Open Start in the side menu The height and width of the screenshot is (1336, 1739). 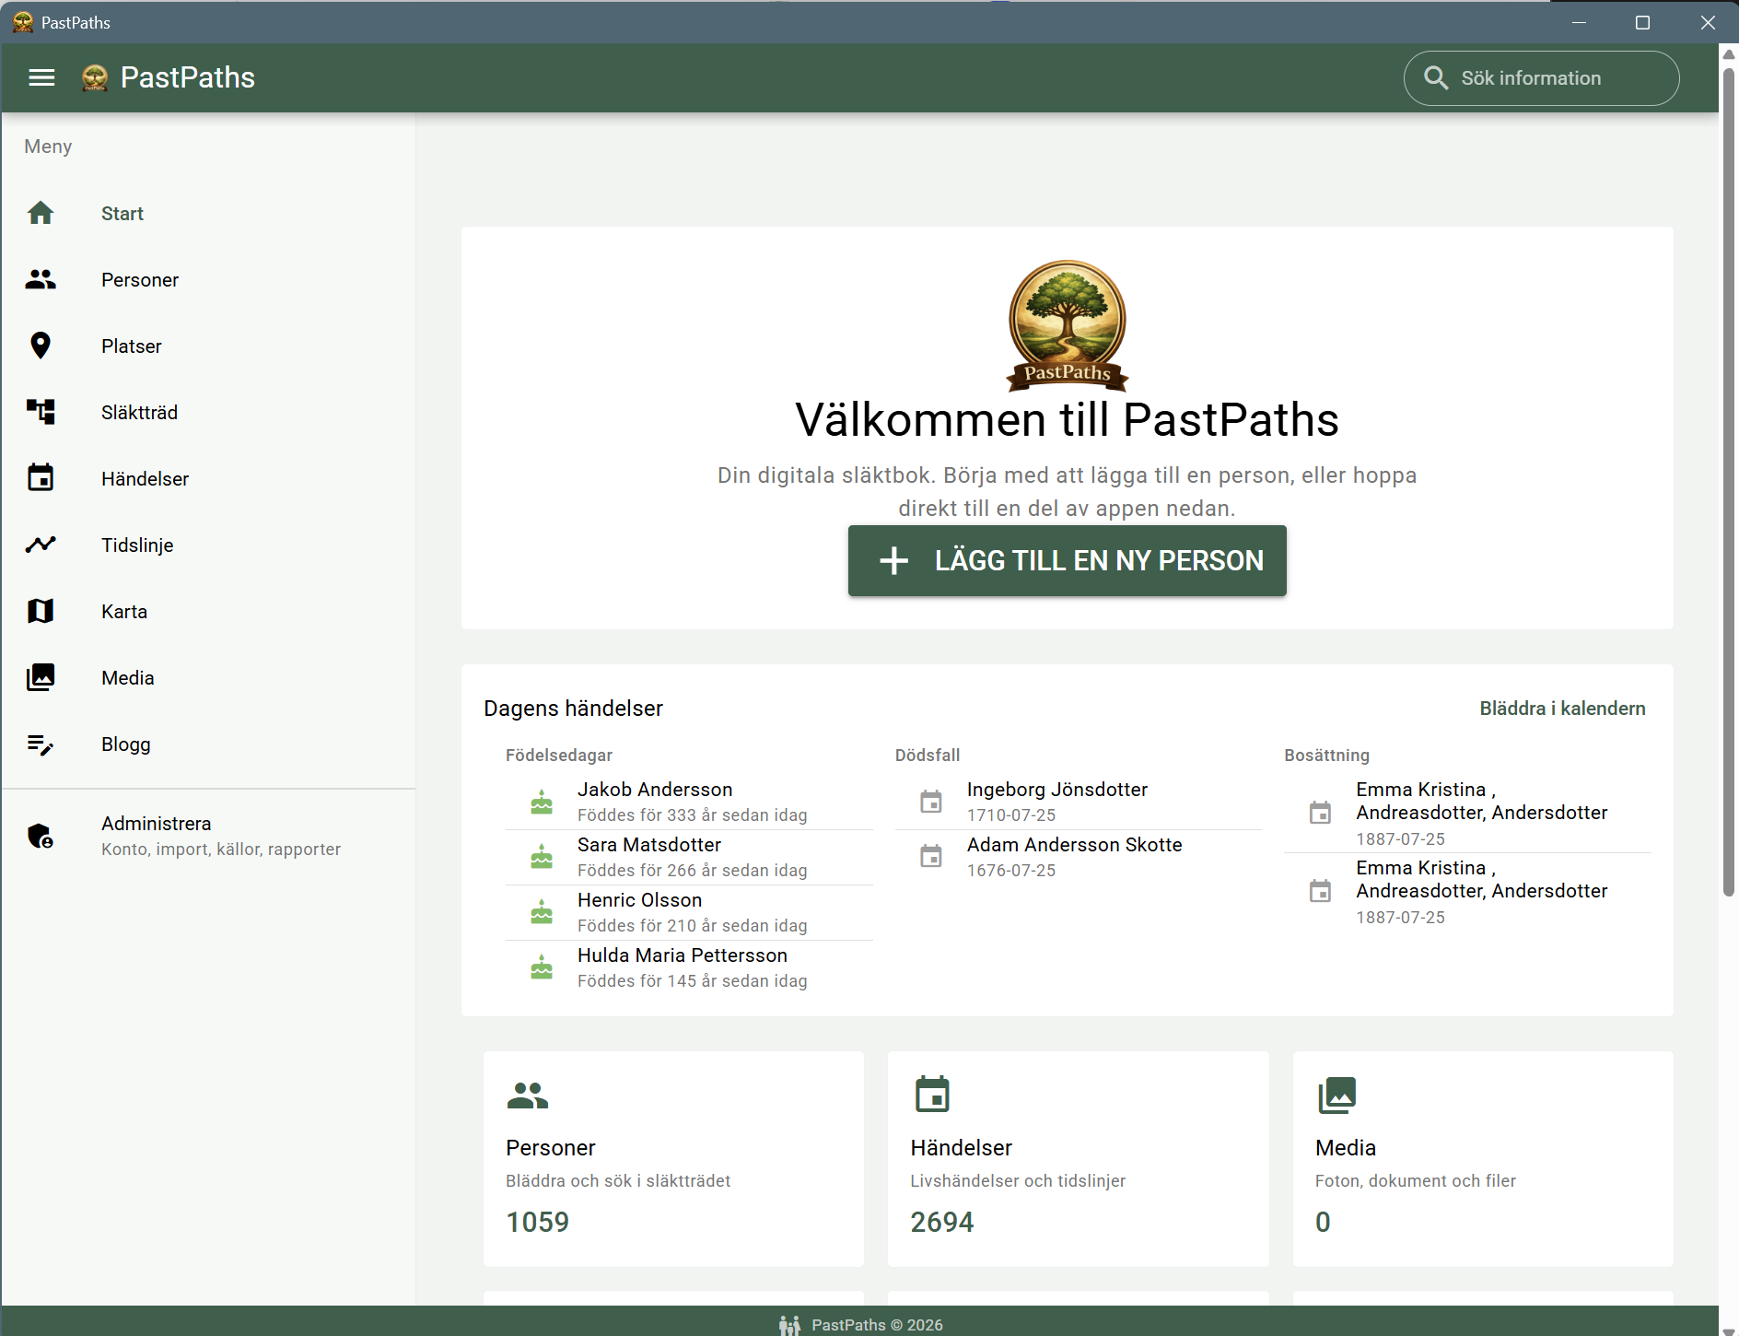(x=208, y=214)
